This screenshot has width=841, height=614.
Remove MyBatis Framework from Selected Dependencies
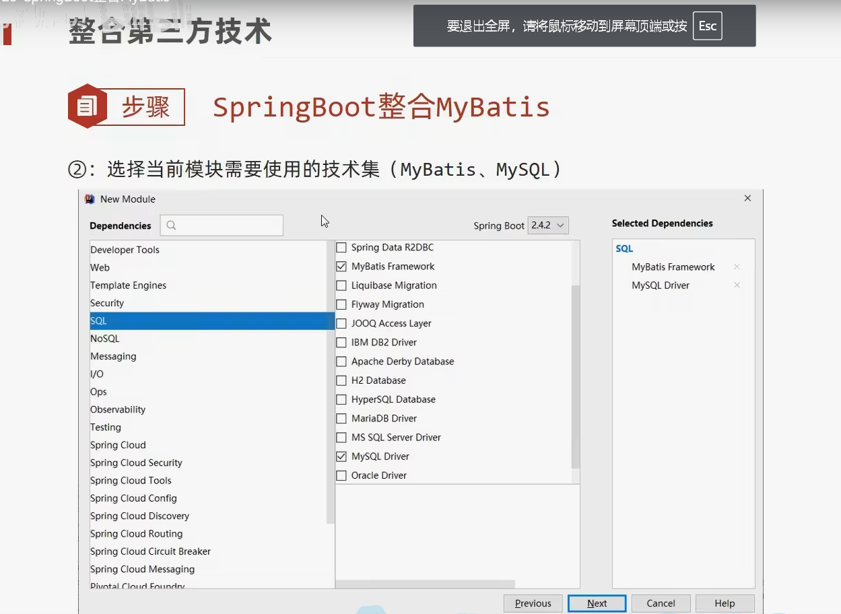click(737, 267)
